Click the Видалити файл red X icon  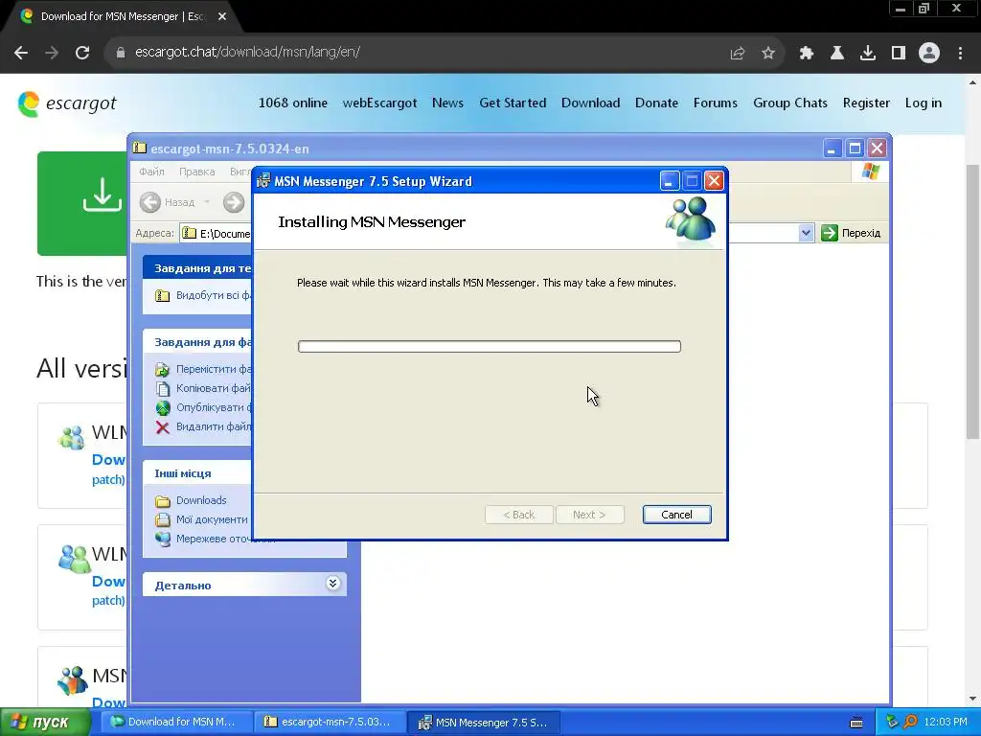click(163, 427)
